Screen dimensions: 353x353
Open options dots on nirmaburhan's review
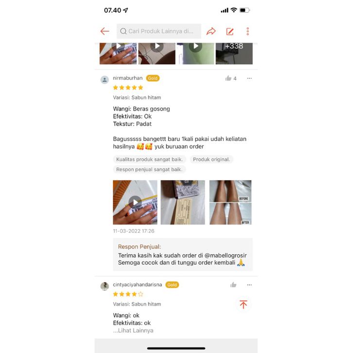click(x=249, y=78)
